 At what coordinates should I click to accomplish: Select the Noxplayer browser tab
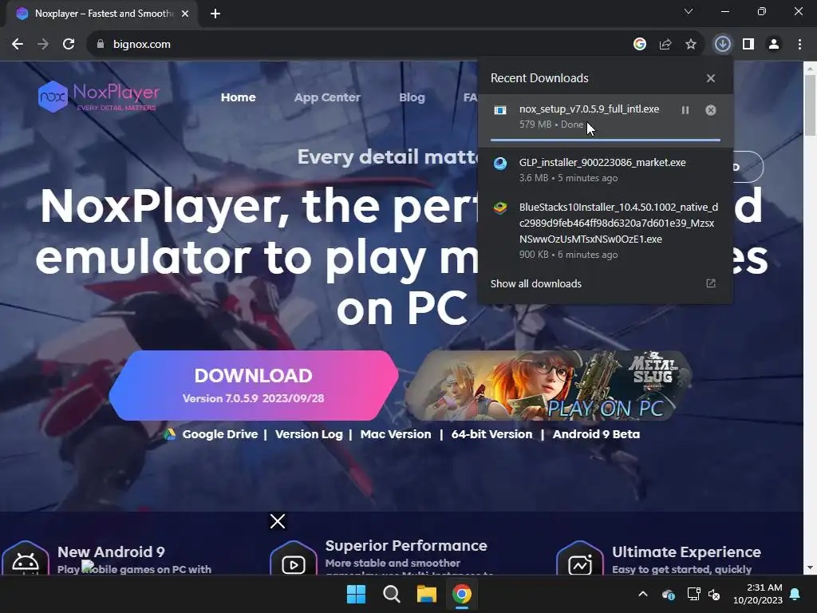coord(102,14)
